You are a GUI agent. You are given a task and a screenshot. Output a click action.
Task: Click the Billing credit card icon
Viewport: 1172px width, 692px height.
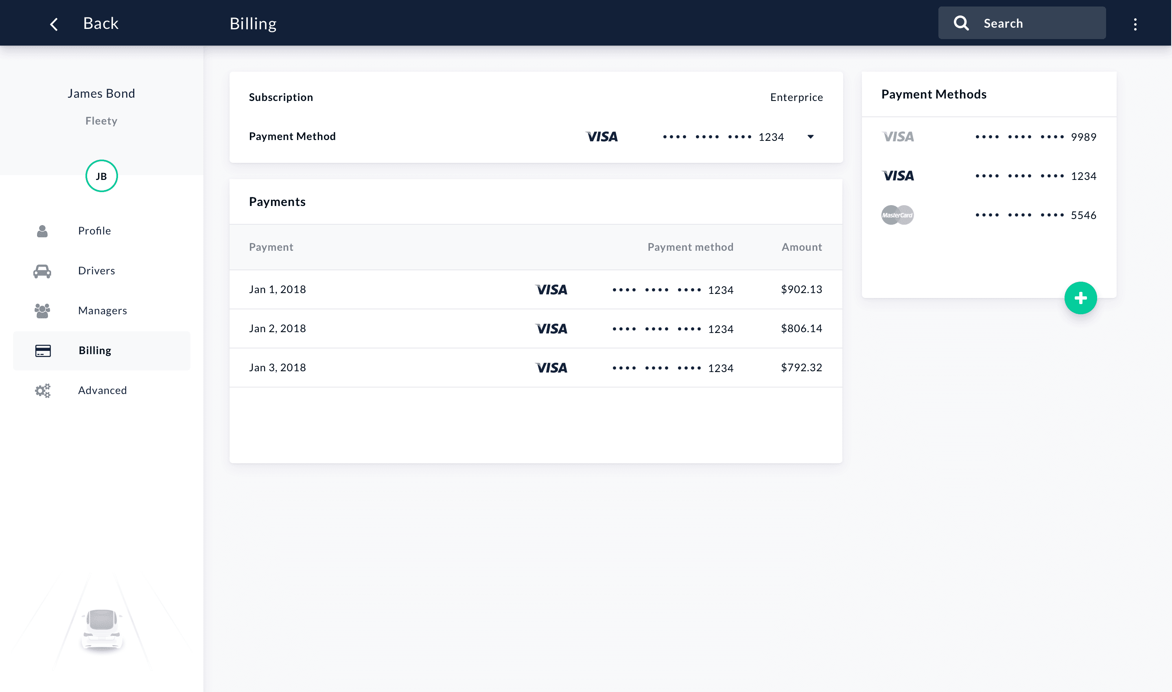tap(42, 350)
